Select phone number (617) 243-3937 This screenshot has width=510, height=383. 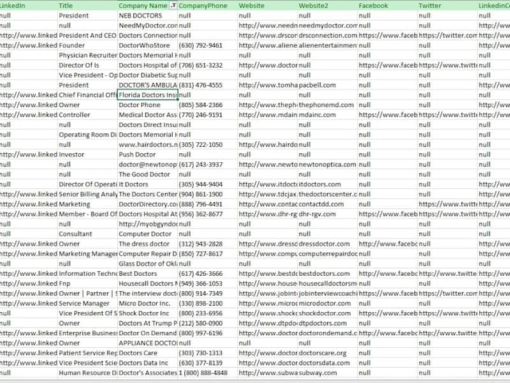(208, 165)
